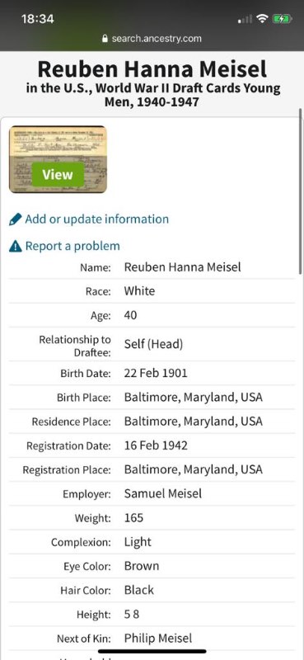Tap the cellular signal bars icon
The height and width of the screenshot is (660, 304).
tap(246, 19)
